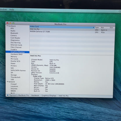Viewport: 121px width, 121px height.
Task: Select SPI in the sidebar
Action: pos(12,73)
